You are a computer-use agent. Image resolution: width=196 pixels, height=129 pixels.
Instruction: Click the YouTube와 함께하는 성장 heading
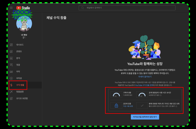pyautogui.click(x=145, y=64)
